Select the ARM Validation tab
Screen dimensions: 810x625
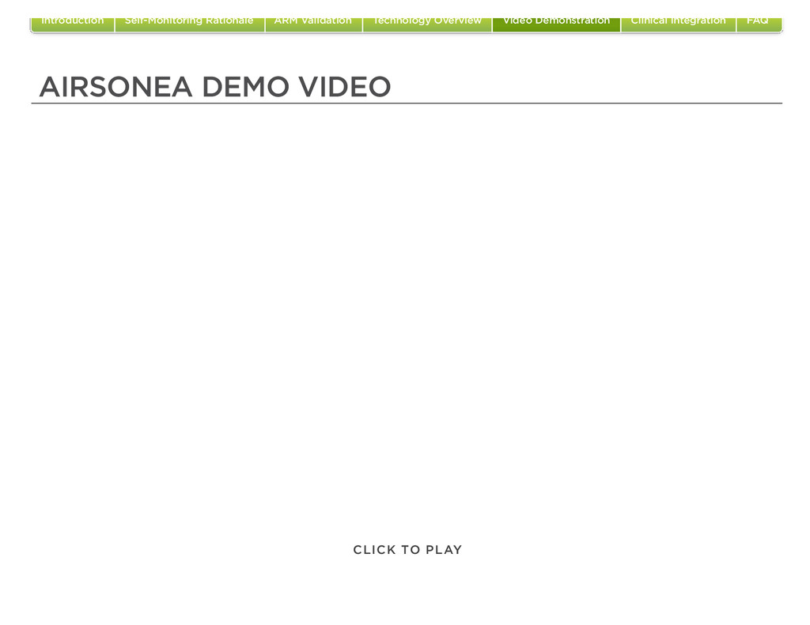(313, 24)
